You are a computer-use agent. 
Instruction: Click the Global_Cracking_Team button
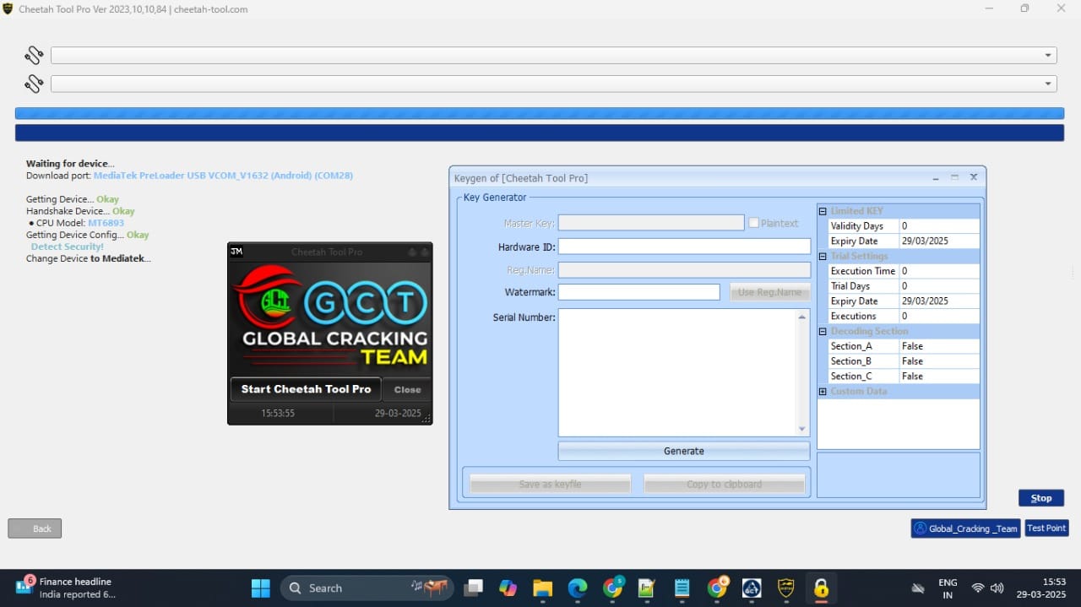pos(965,528)
